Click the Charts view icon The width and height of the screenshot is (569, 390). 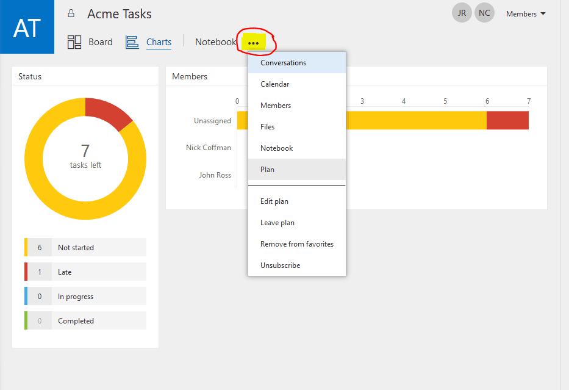(132, 42)
